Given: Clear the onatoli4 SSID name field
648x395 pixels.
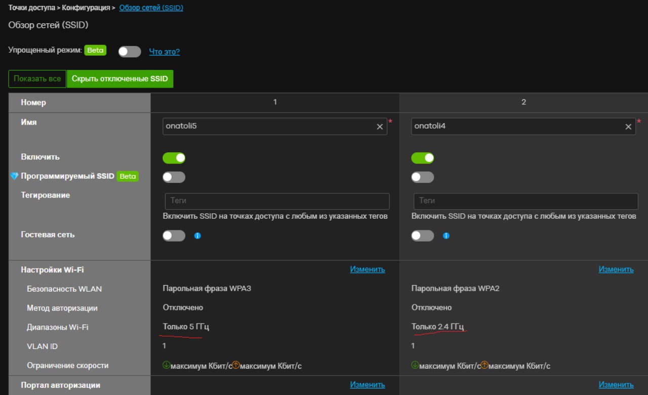Looking at the screenshot, I should [x=628, y=127].
